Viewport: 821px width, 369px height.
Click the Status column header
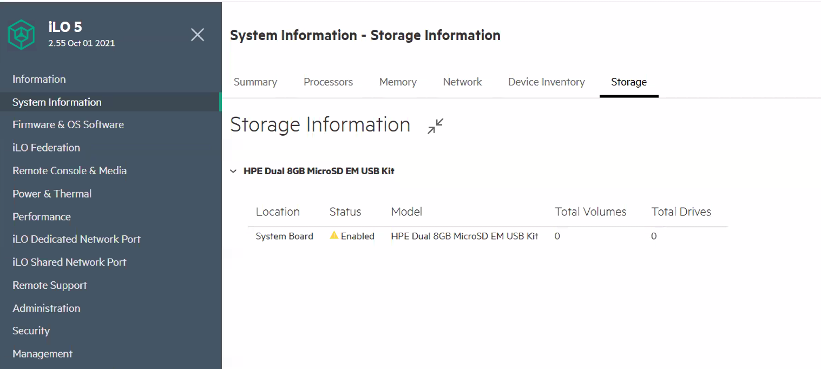click(x=345, y=212)
